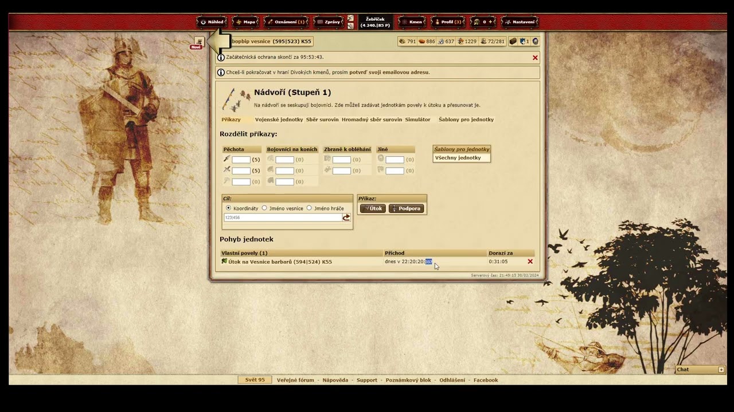Click the target coordinates input field
Viewport: 734px width, 412px height.
(x=283, y=217)
